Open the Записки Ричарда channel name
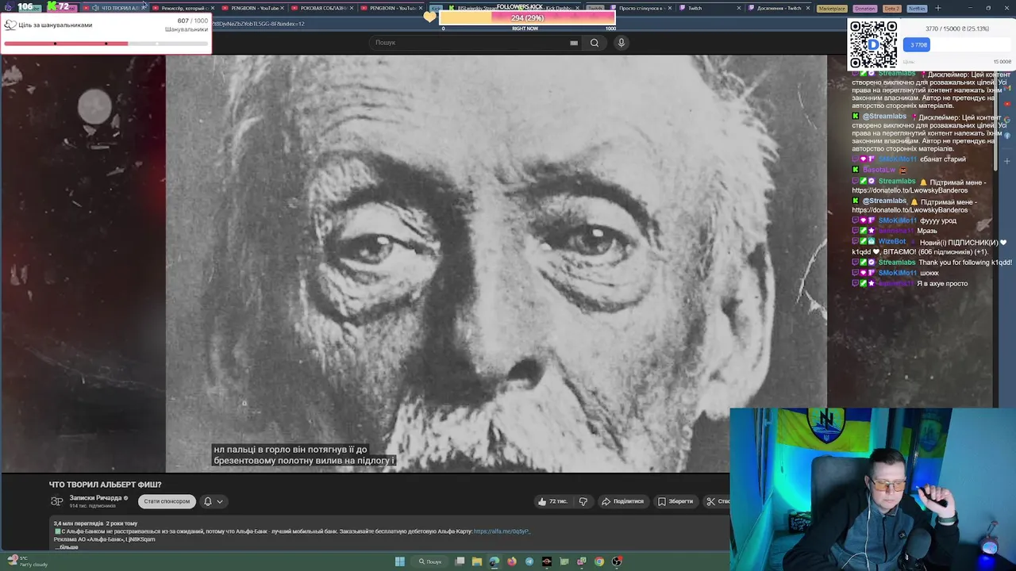The image size is (1016, 571). (x=95, y=498)
